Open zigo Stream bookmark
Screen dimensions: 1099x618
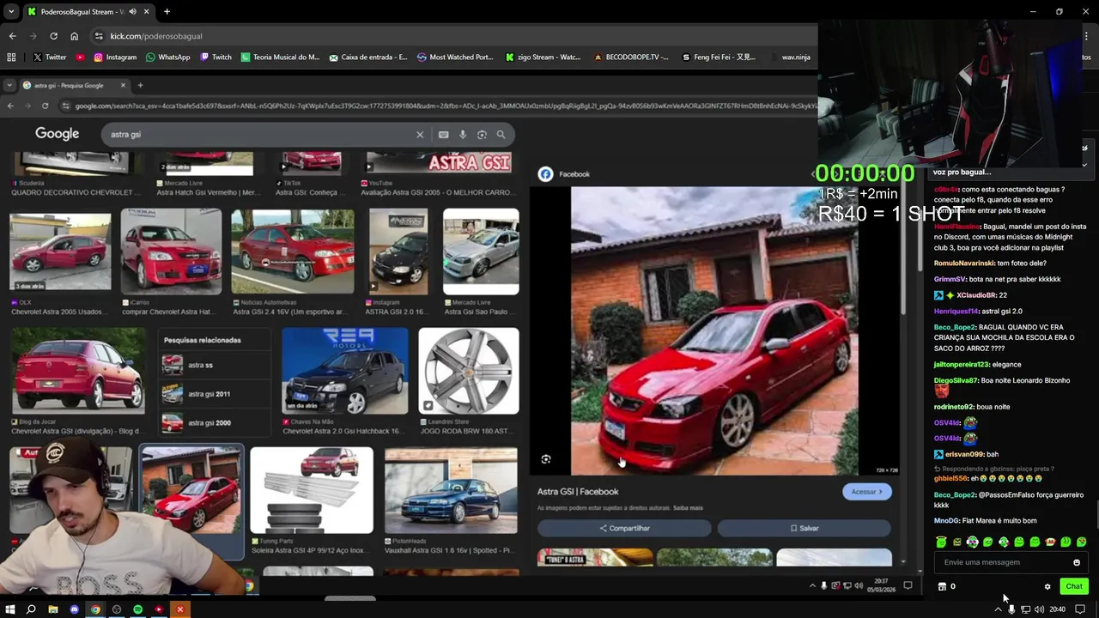543,58
